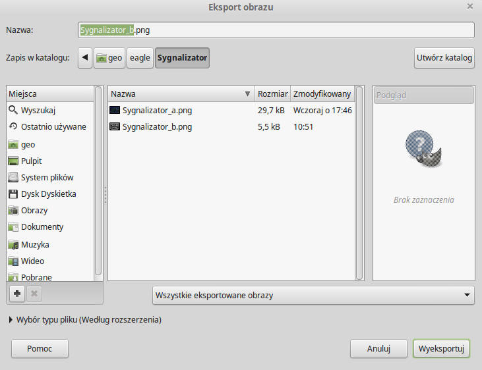Open the Pulpit desktop location
The width and height of the screenshot is (482, 370).
tap(31, 161)
